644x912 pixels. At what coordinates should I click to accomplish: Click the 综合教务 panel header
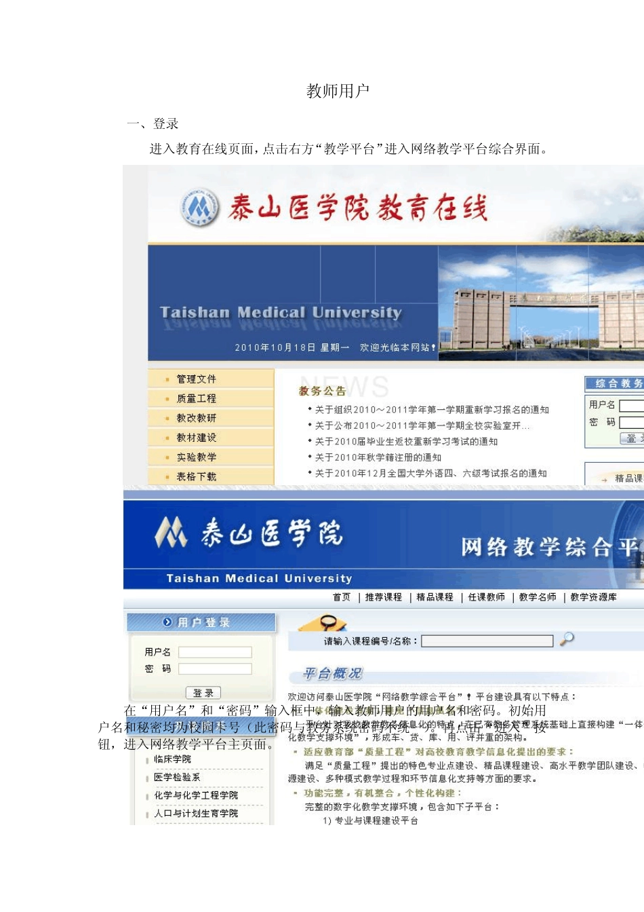coord(615,383)
